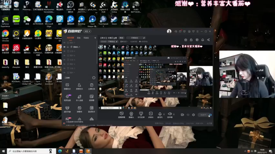This screenshot has height=154, width=275.
Task: Open the mail icon with red dot
Action: tap(180, 31)
